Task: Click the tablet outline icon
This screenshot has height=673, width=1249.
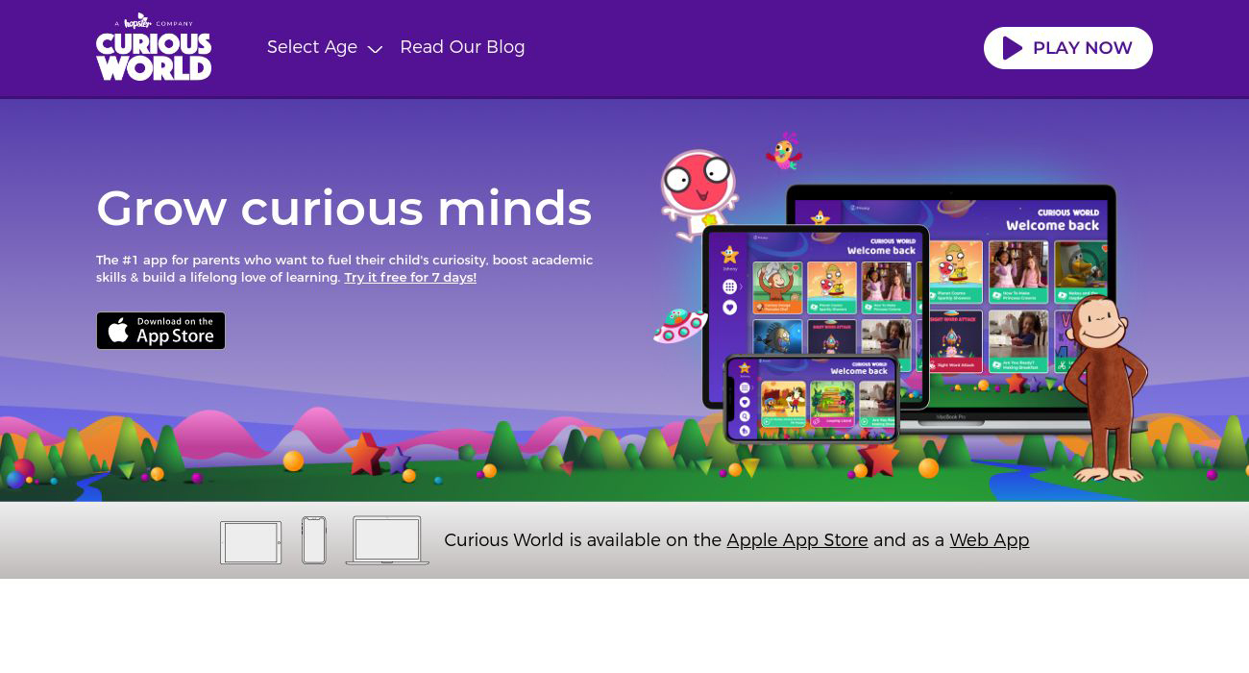Action: [x=251, y=542]
